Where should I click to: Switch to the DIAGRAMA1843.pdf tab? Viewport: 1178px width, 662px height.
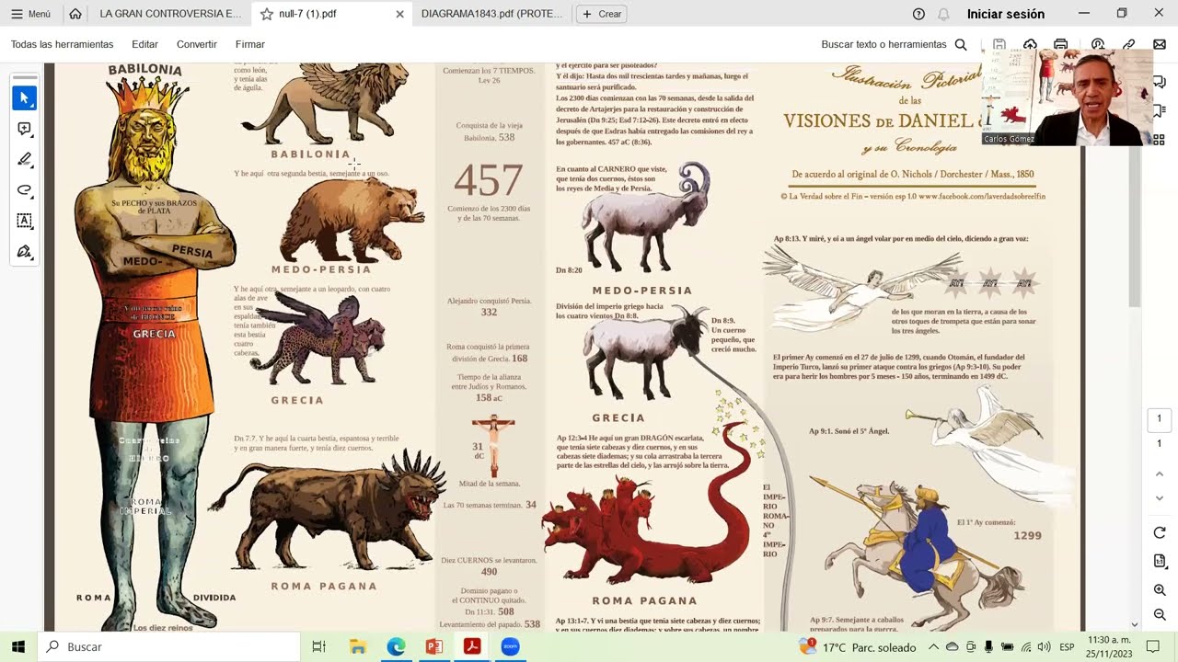point(491,14)
